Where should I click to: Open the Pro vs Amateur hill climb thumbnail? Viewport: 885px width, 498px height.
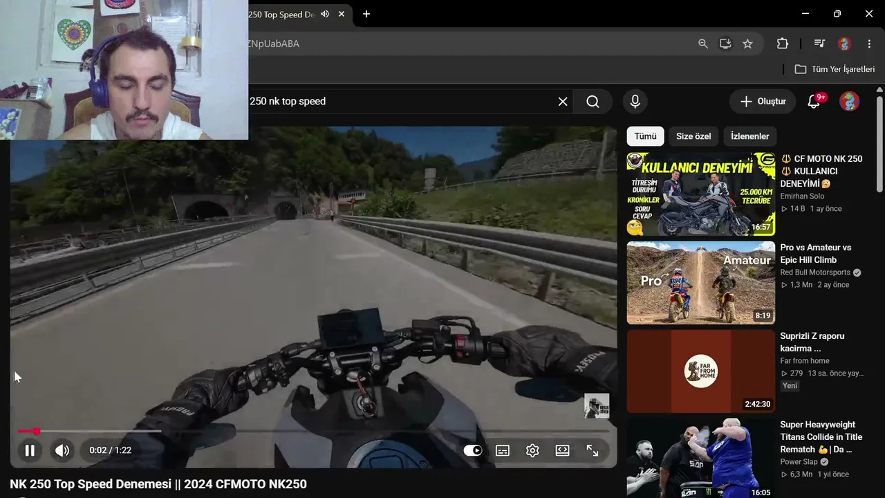(x=701, y=283)
